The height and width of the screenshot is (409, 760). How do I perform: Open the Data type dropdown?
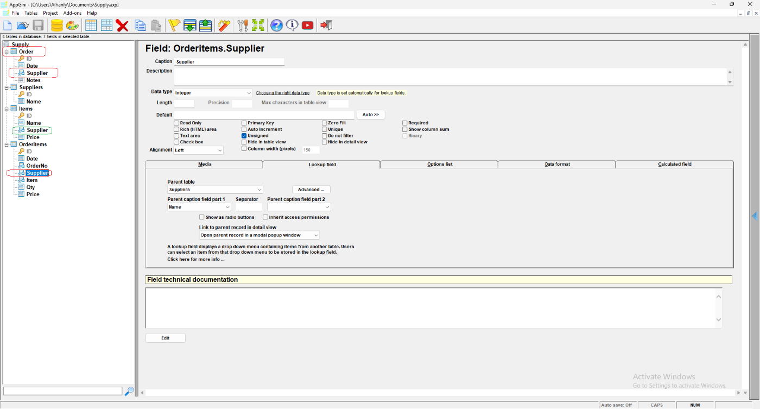tap(213, 93)
